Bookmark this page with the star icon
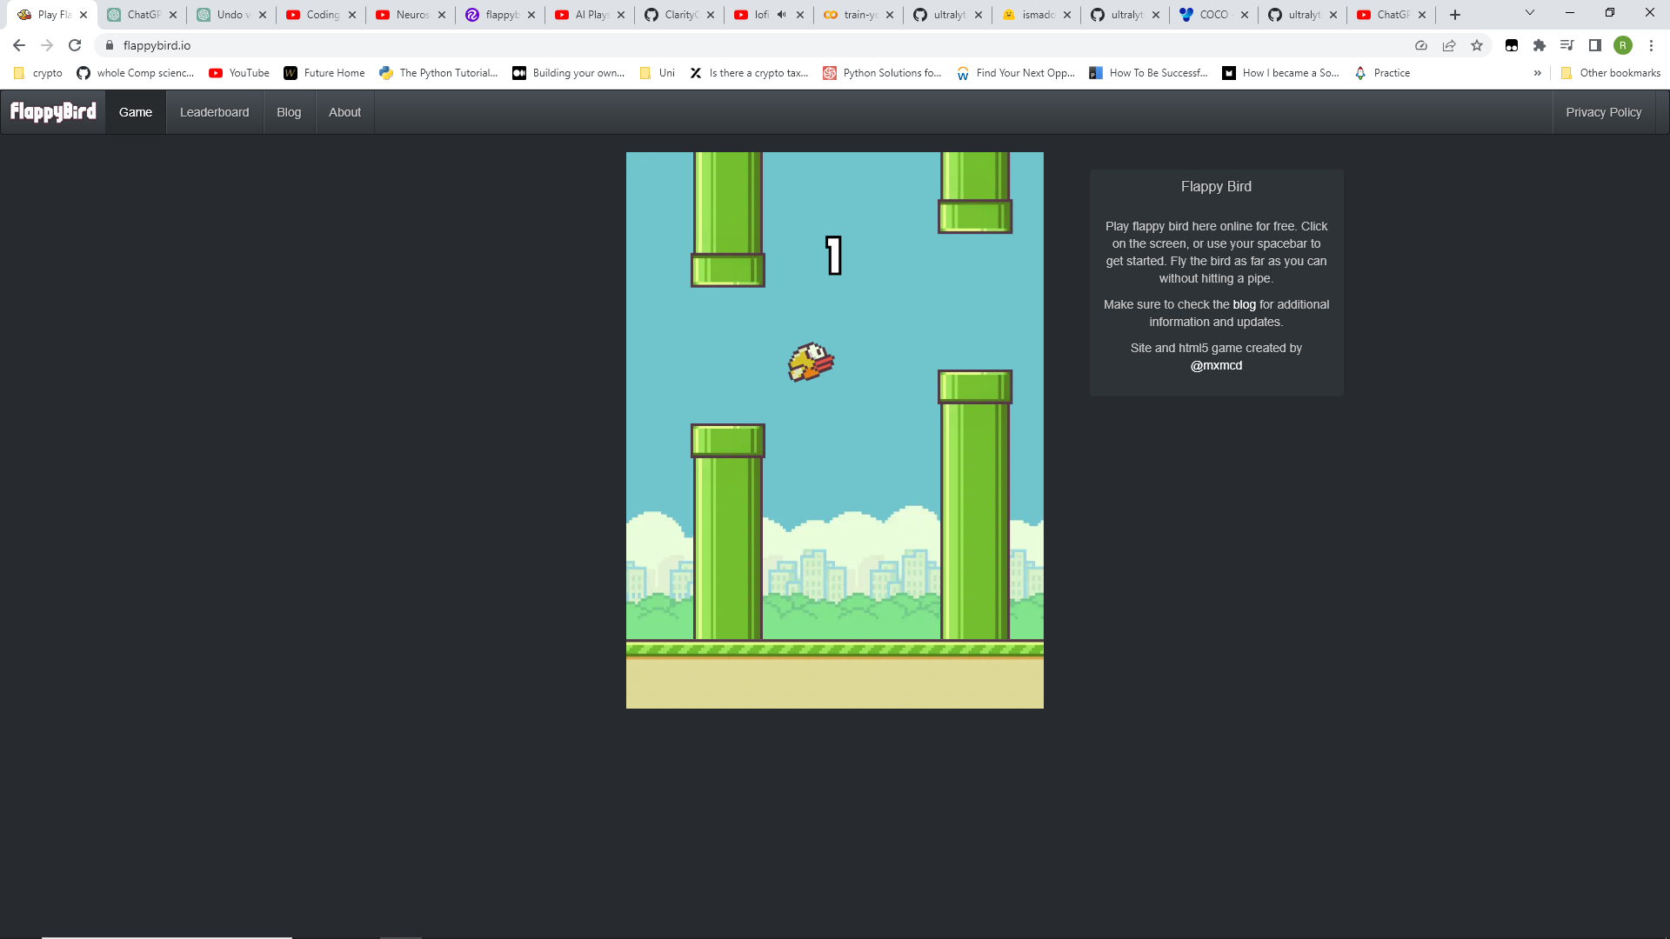This screenshot has width=1670, height=939. click(1477, 45)
